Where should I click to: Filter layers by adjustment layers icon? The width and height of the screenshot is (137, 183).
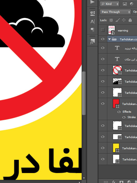point(132,4)
